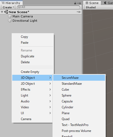
Task: Click the Directional Light cube icon
Action: 10,21
